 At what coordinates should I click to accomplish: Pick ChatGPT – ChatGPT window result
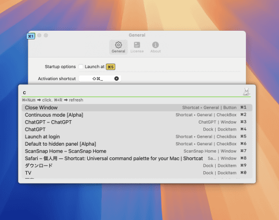[137, 122]
